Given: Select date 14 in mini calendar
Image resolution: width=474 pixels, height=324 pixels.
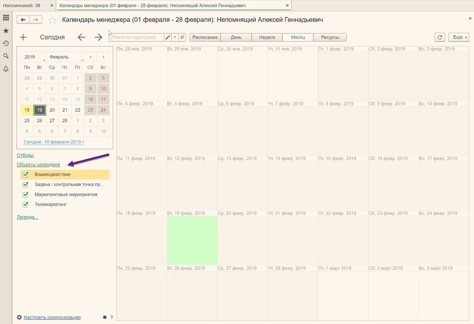Looking at the screenshot, I should (65, 99).
